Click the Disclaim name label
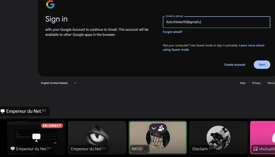 pos(203,149)
